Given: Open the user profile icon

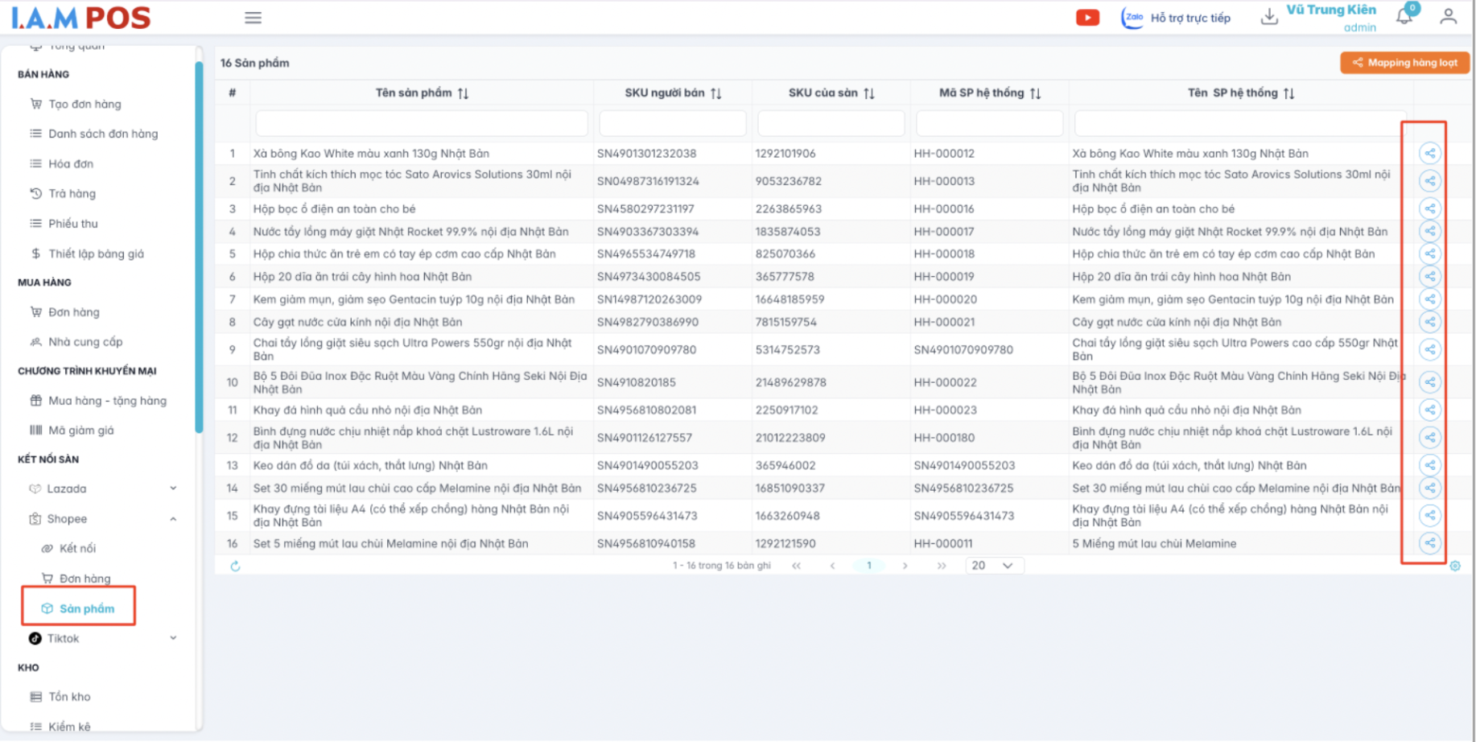Looking at the screenshot, I should click(1448, 17).
